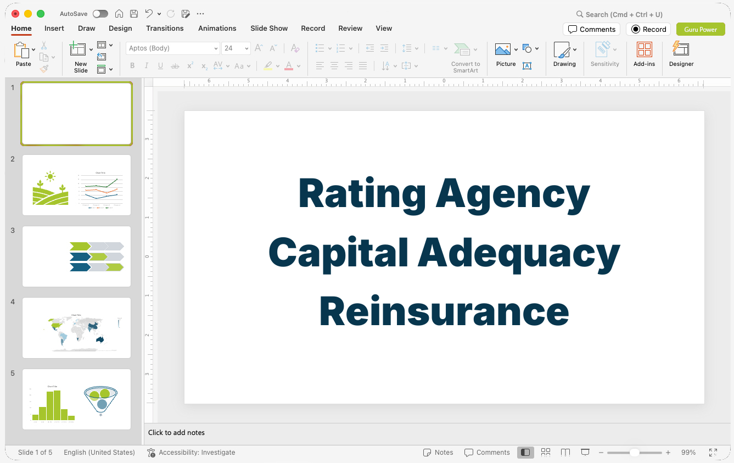Click the Record button top right
The height and width of the screenshot is (463, 734).
[x=648, y=29]
